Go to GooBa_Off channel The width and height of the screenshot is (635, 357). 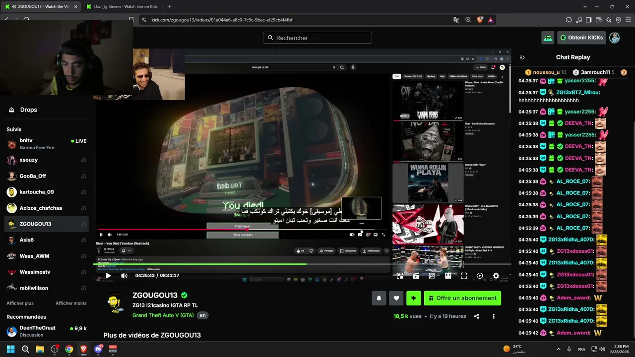click(x=47, y=176)
